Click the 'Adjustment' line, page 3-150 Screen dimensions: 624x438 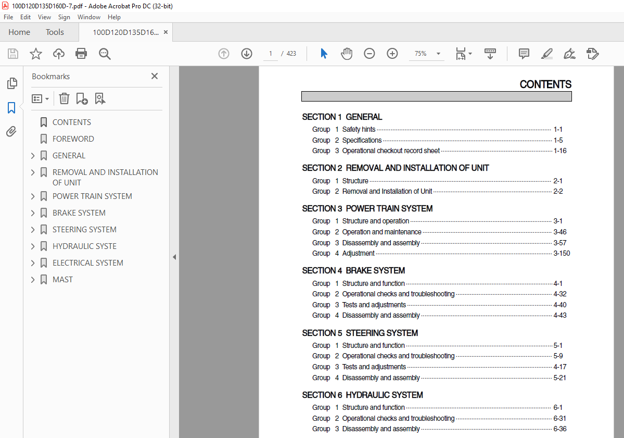[441, 253]
